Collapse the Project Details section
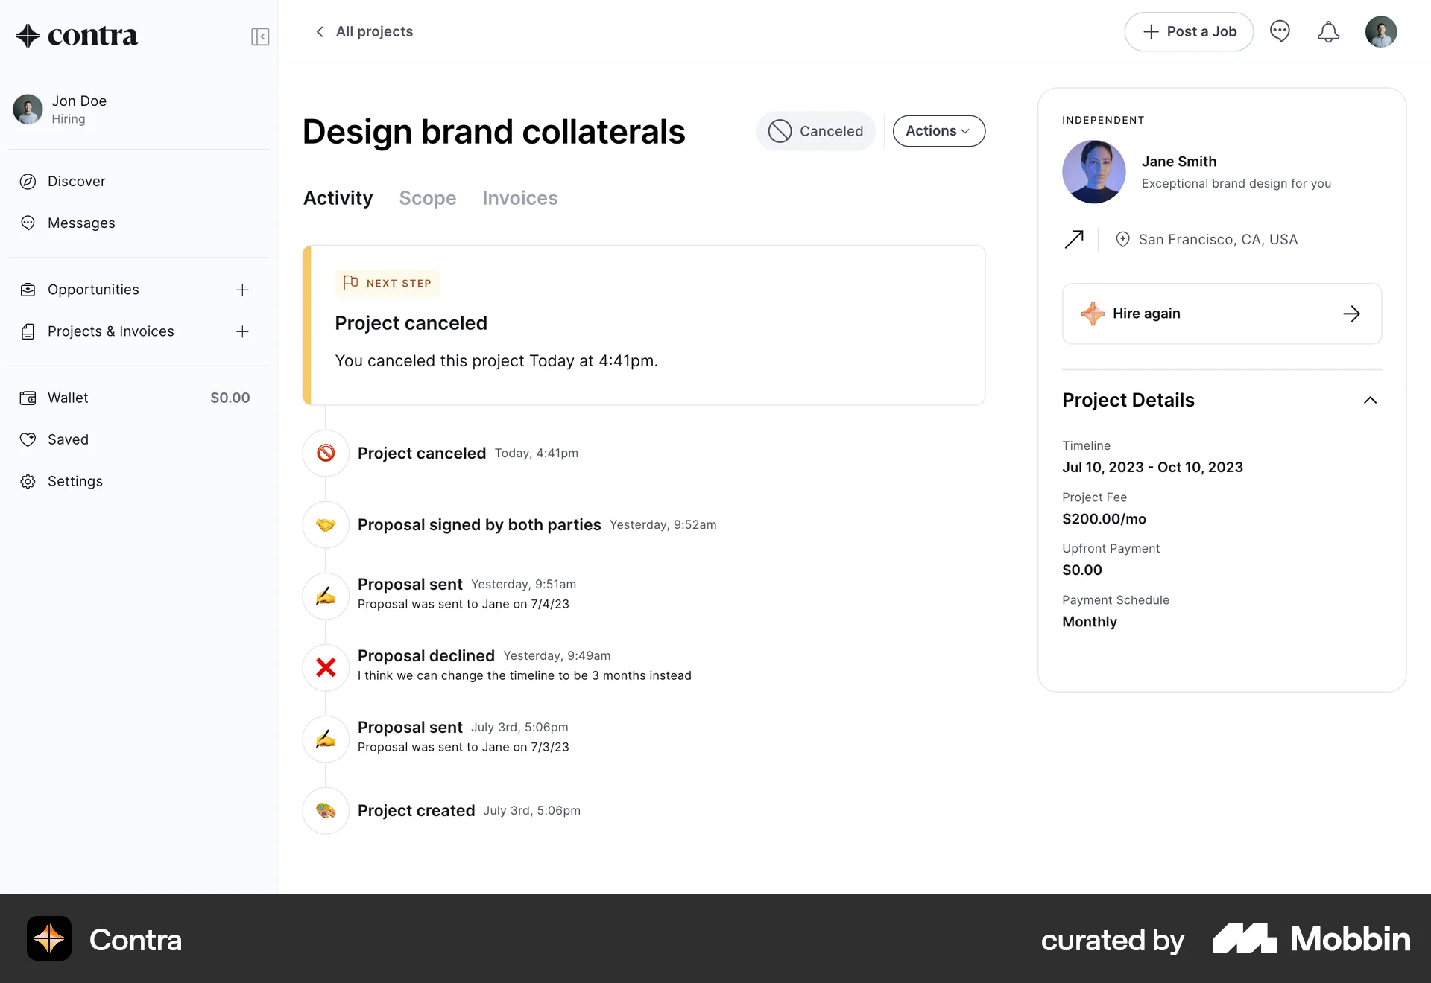1431x983 pixels. [1370, 400]
